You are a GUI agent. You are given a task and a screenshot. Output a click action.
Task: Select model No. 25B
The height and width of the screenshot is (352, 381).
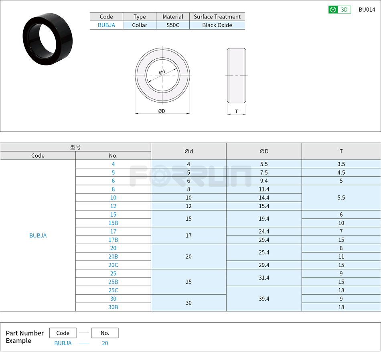coord(113,282)
